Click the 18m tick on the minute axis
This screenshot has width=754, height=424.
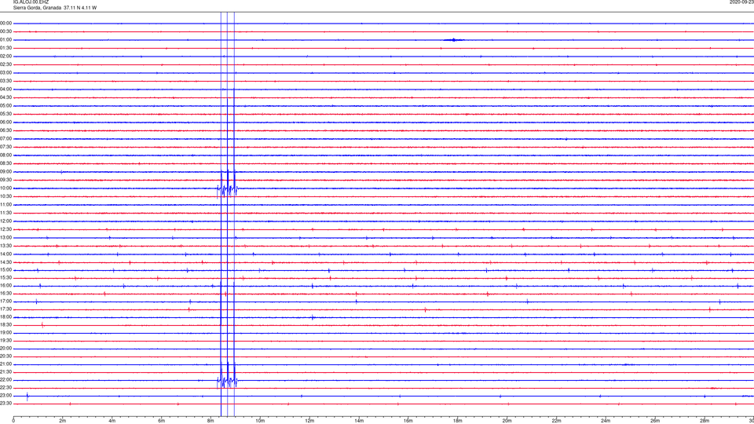pyautogui.click(x=457, y=421)
